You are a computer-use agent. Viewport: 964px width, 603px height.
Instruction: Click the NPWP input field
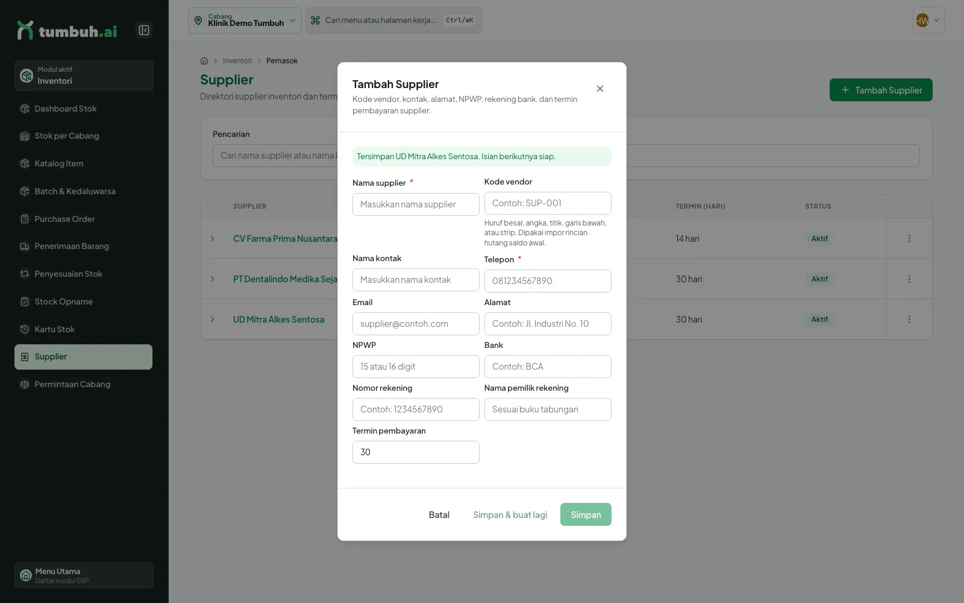(416, 367)
